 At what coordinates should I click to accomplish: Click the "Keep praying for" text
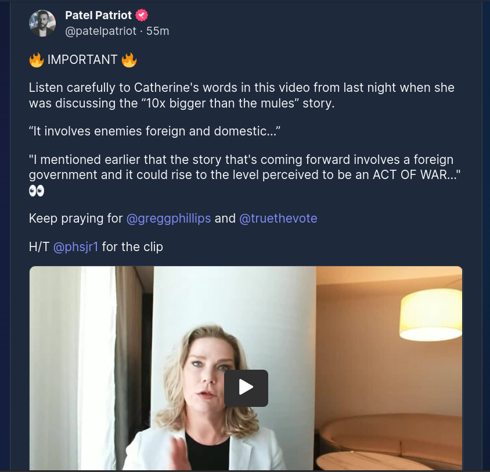[76, 219]
